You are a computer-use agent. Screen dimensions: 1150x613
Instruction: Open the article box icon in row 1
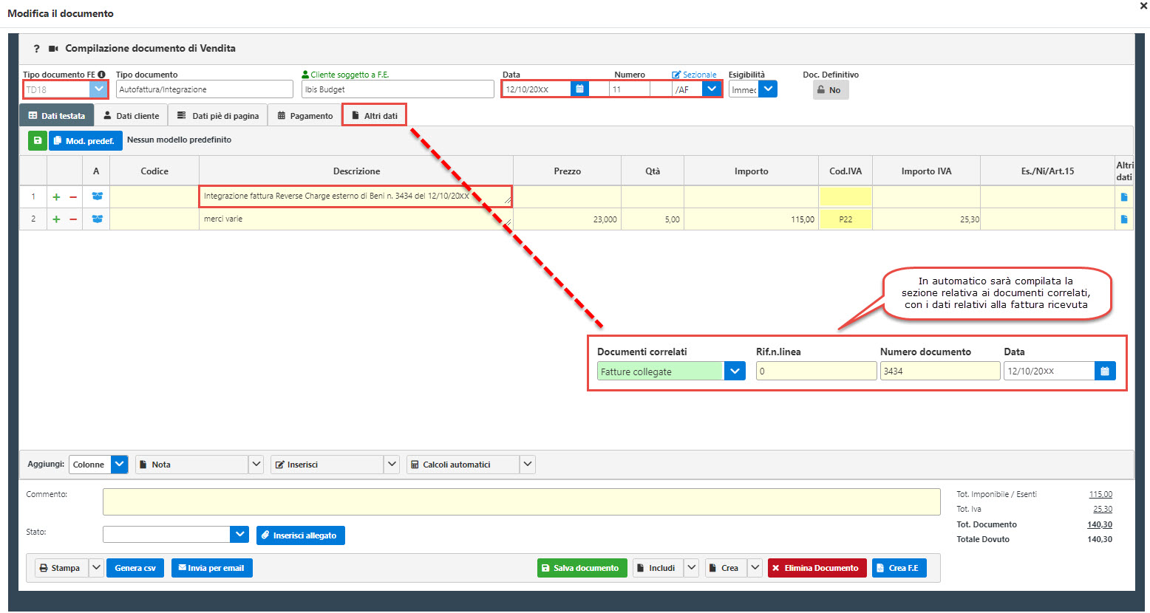click(x=97, y=196)
